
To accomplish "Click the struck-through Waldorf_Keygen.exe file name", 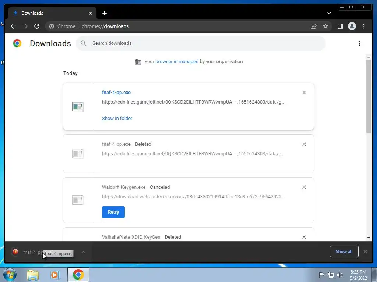I will click(x=124, y=187).
